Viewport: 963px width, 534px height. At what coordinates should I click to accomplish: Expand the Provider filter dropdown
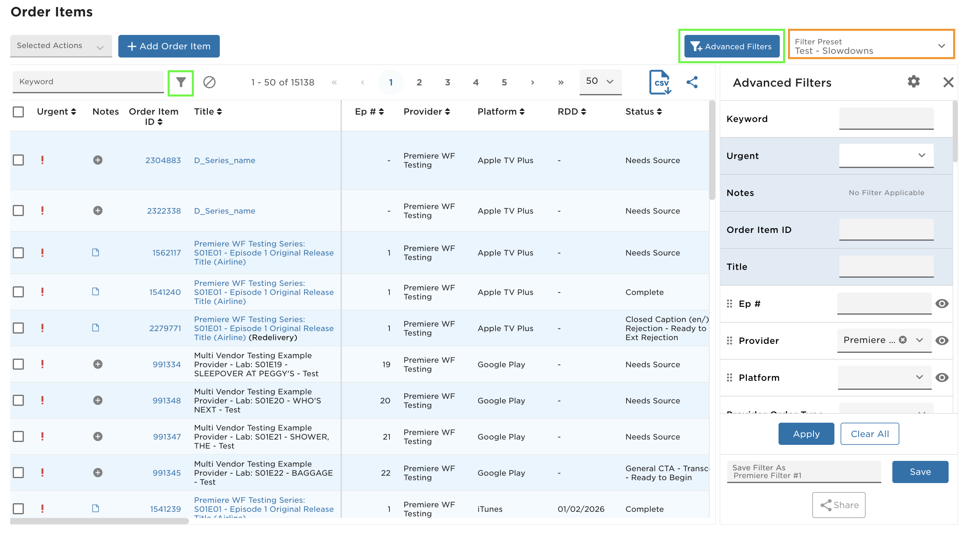pos(919,340)
